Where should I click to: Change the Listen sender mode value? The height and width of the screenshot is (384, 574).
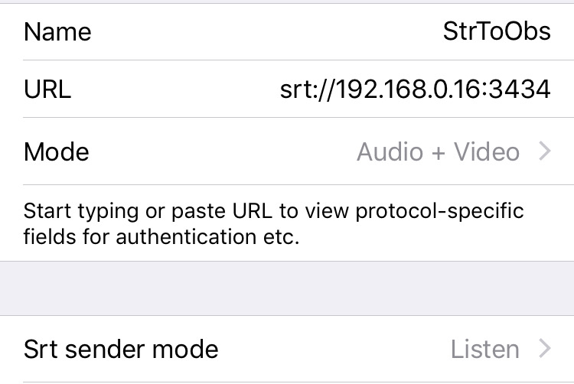[x=484, y=350]
